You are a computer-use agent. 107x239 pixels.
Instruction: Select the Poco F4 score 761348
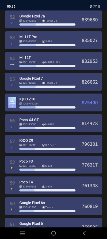click(90, 186)
